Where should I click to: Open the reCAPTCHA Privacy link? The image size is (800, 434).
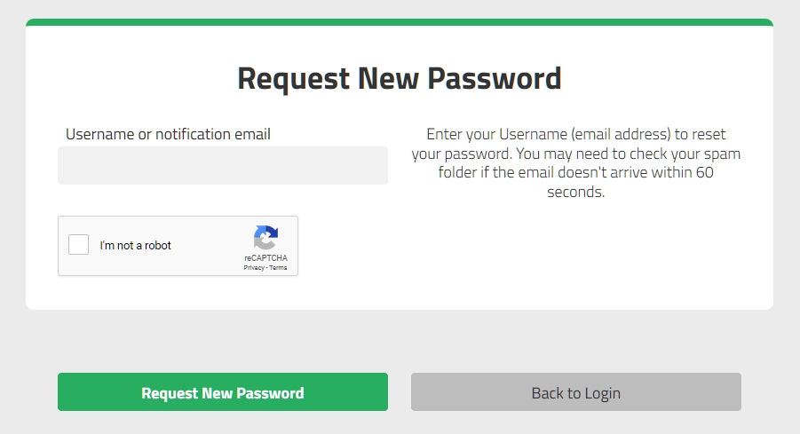coord(254,268)
